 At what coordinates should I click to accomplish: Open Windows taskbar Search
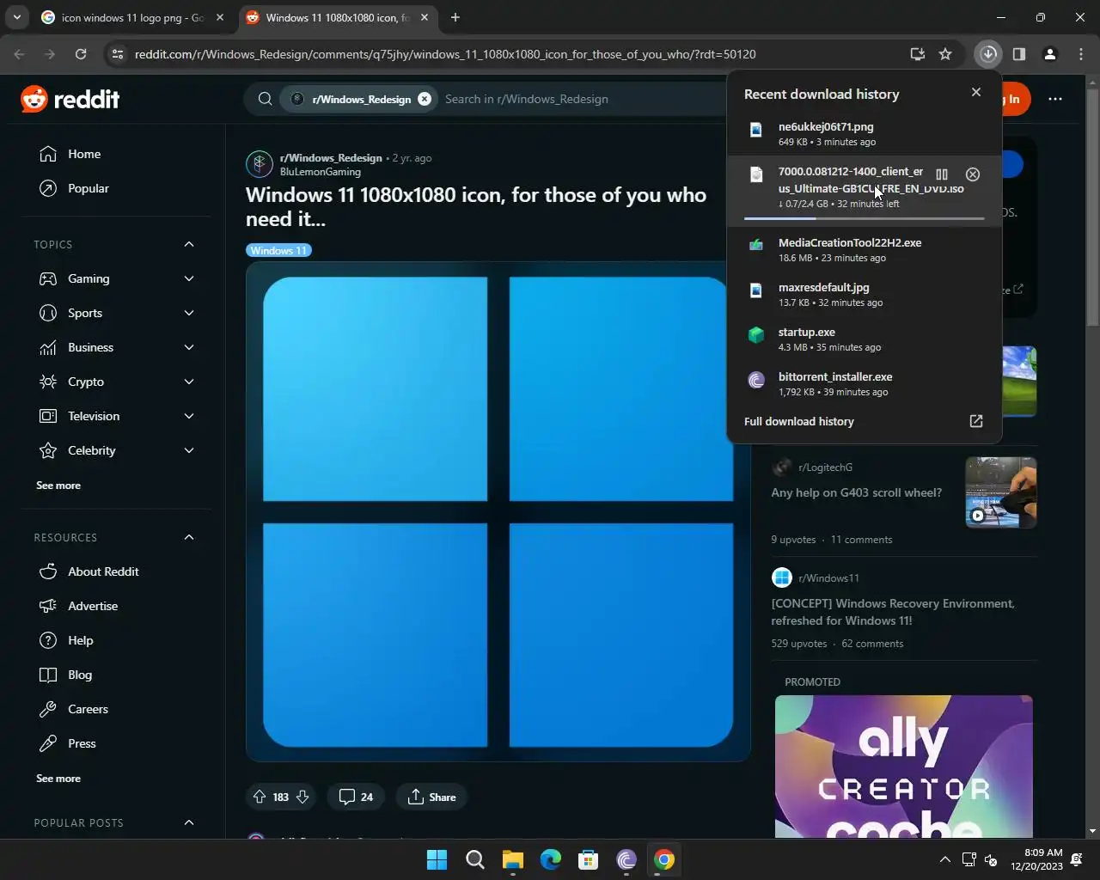click(x=475, y=859)
